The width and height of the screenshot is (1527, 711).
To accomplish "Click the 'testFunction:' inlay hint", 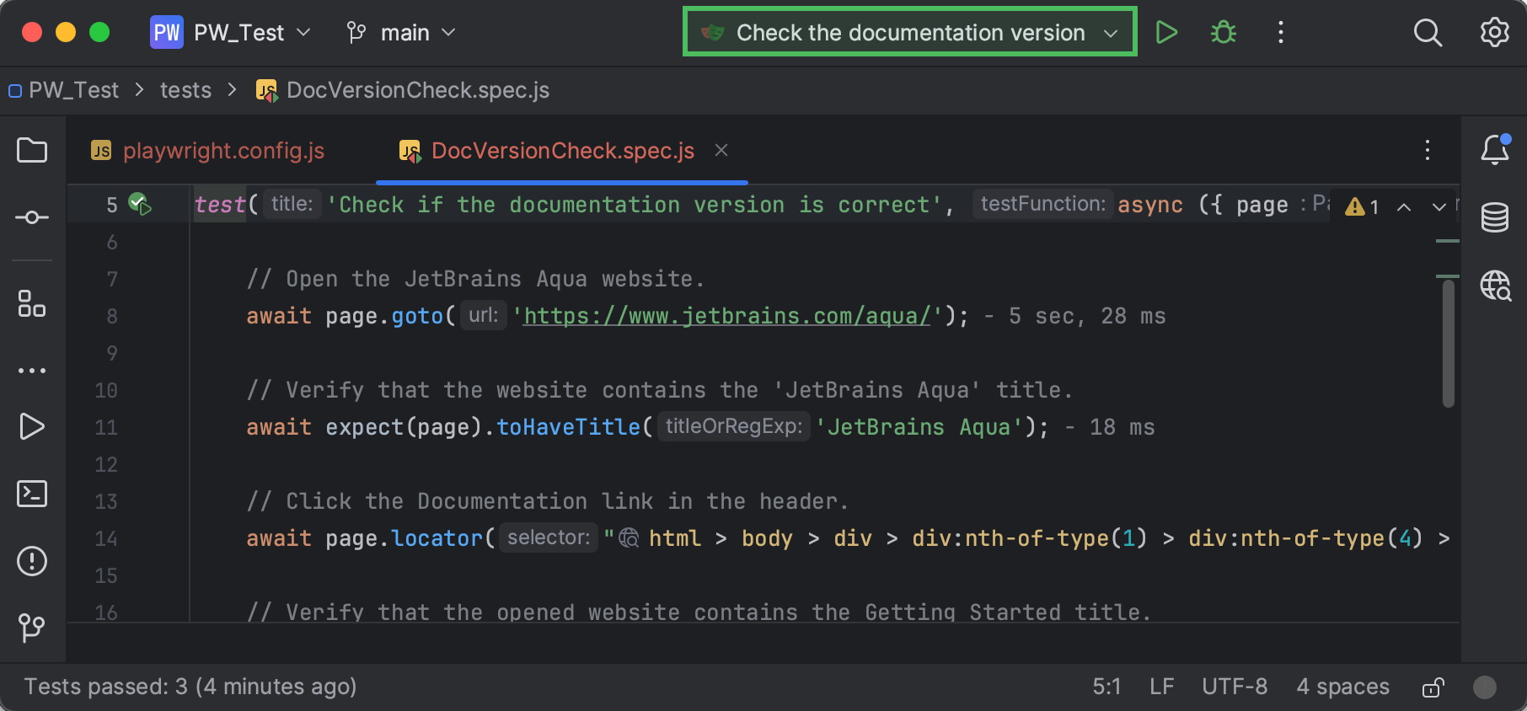I will coord(1042,204).
